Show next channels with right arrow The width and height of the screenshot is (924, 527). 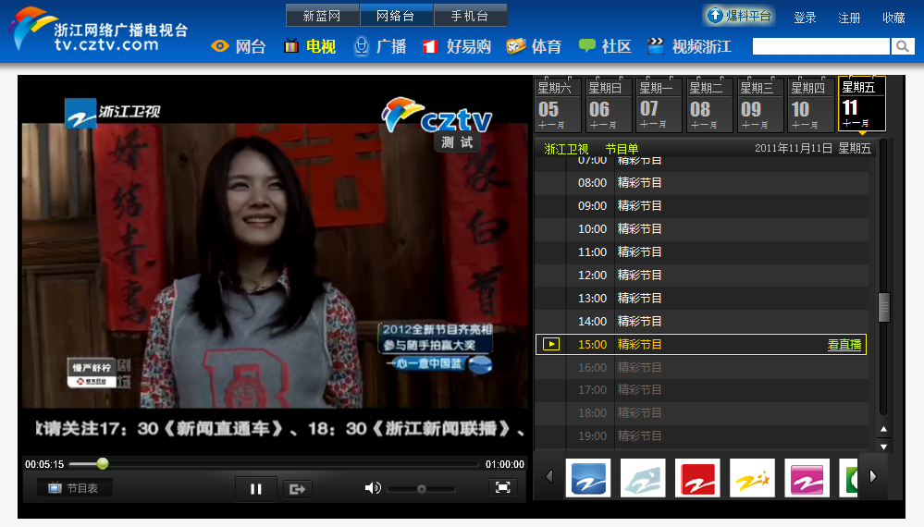tap(873, 476)
